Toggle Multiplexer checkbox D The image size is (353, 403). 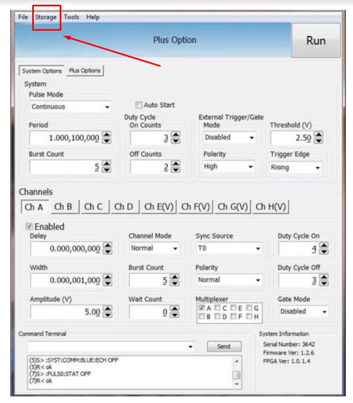(x=218, y=316)
